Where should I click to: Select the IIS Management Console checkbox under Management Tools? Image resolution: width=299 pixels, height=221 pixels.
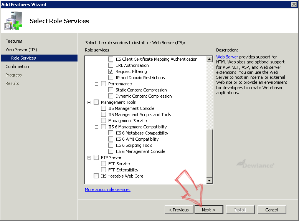(x=103, y=108)
